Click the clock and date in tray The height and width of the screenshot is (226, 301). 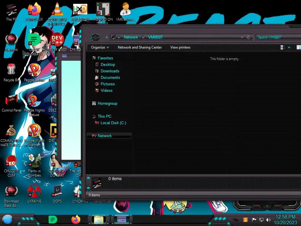285,220
